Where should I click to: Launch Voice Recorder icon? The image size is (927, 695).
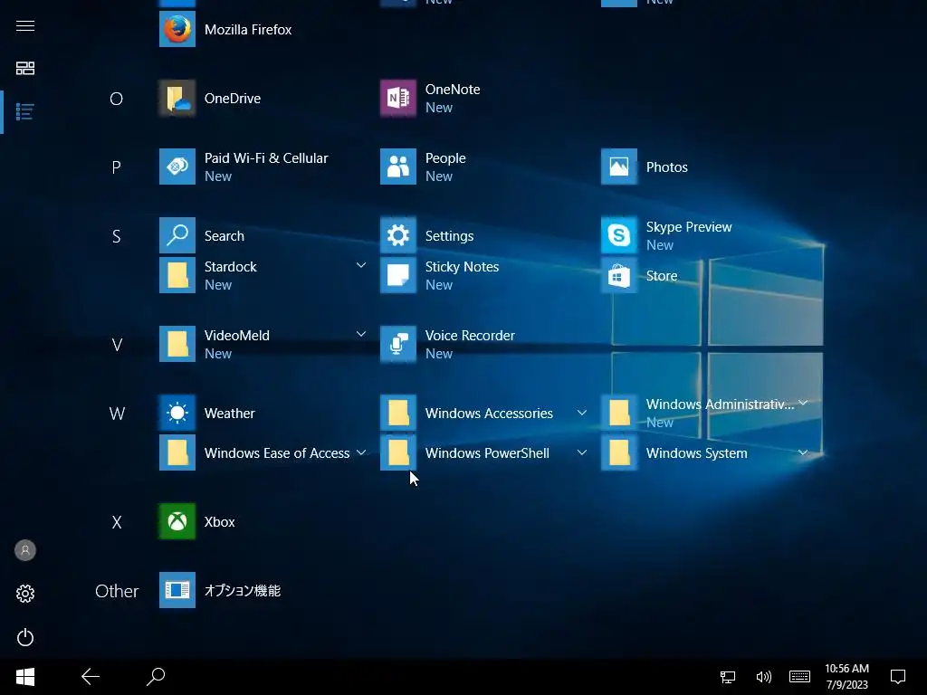coord(398,344)
